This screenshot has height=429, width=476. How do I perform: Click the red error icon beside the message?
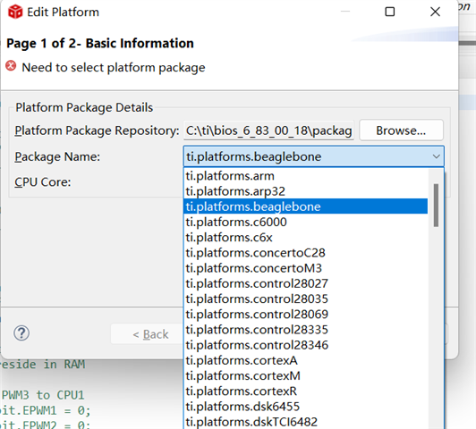pos(11,66)
